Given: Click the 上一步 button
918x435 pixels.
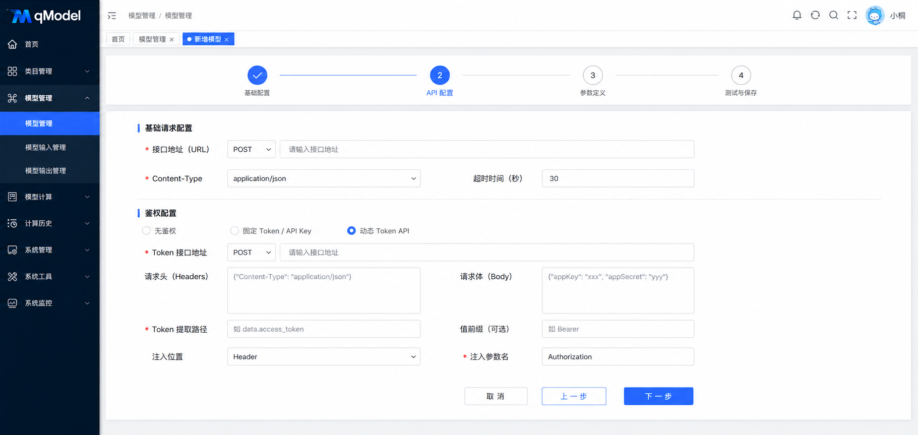Looking at the screenshot, I should [x=574, y=396].
